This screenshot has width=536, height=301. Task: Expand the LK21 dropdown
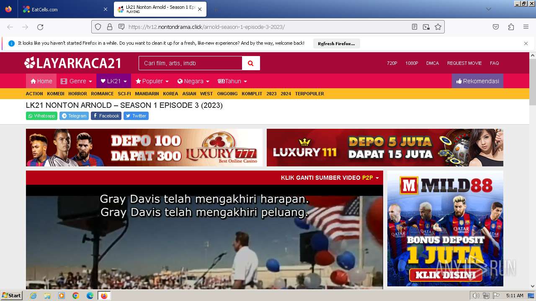click(x=113, y=81)
